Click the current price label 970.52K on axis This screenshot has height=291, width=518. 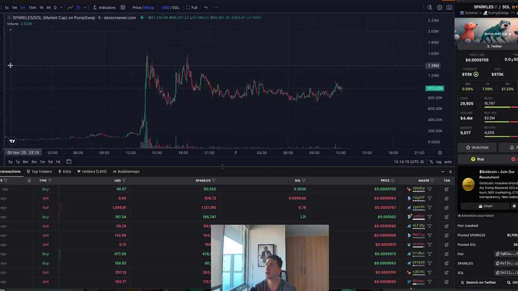pos(435,89)
